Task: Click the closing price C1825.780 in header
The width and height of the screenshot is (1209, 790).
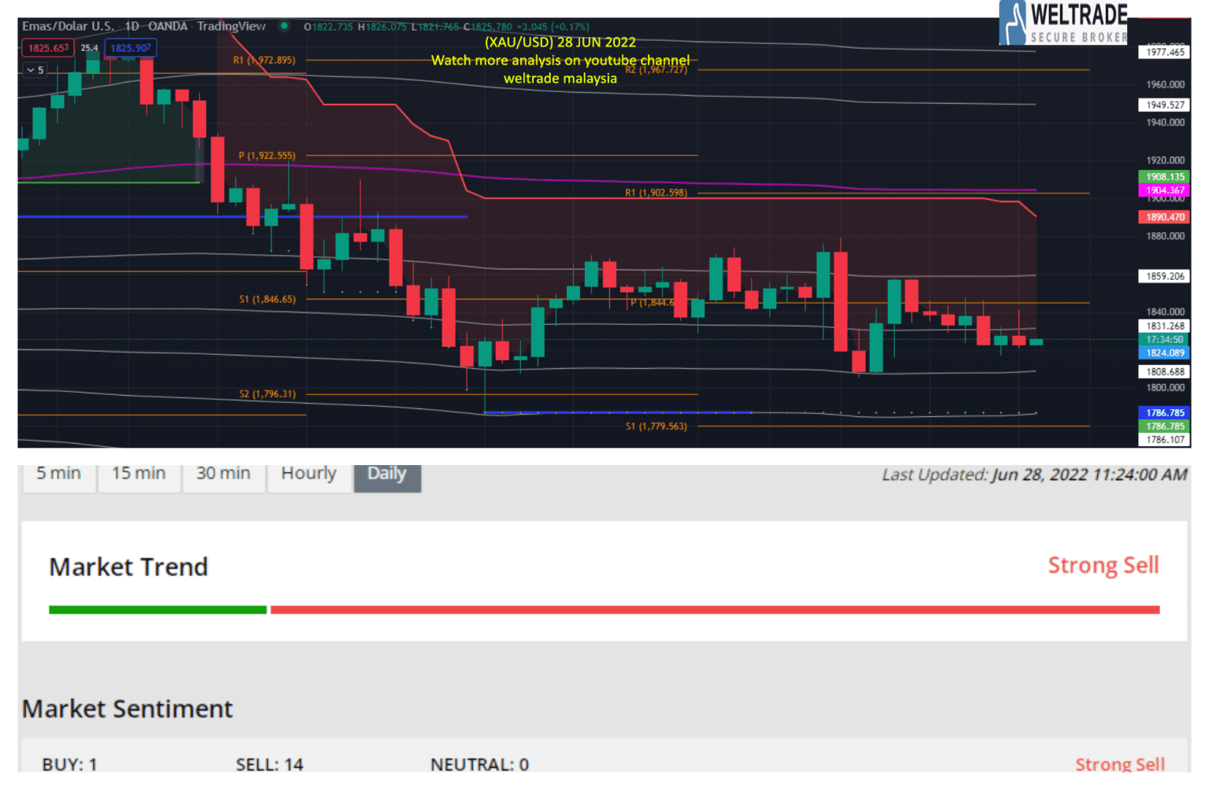Action: pyautogui.click(x=488, y=27)
